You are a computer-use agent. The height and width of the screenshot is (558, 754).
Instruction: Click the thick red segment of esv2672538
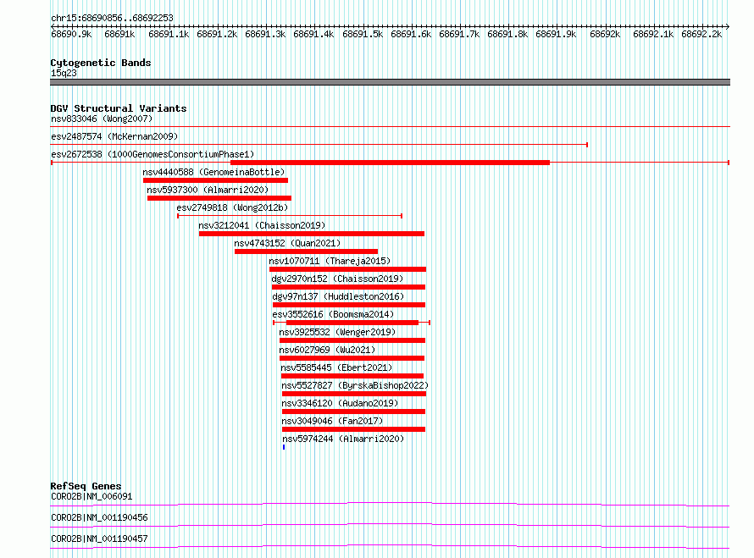tap(390, 163)
